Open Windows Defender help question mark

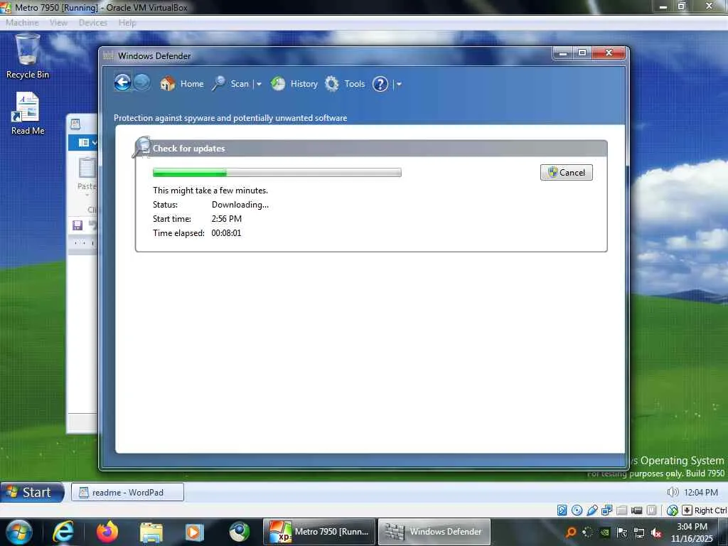pyautogui.click(x=380, y=84)
